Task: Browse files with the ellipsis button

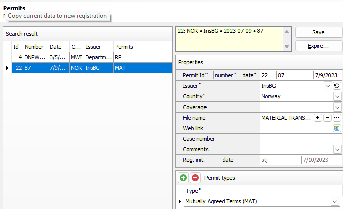Action: 337,118
